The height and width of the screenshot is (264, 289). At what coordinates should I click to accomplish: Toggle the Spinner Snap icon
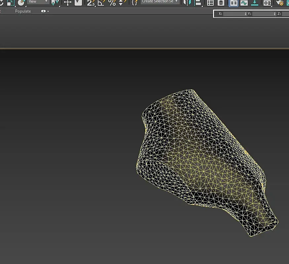click(x=122, y=3)
